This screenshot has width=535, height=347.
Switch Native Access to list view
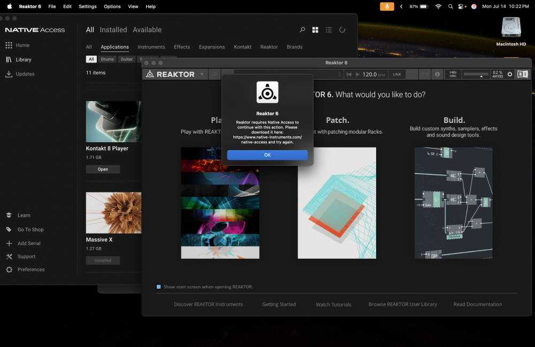pos(328,30)
